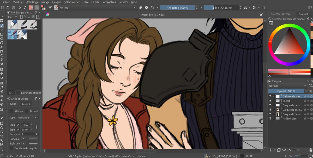313x158 pixels.
Task: Enable the Afficher grid checkbox
Action: (x=11, y=111)
